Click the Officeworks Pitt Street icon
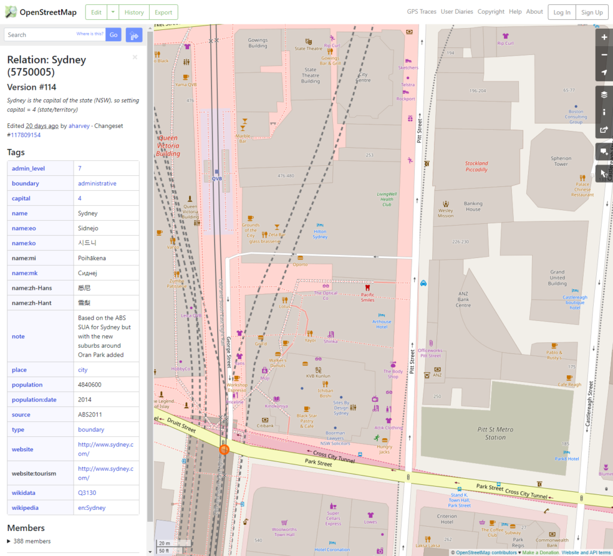Screen dimensions: 613x556 pos(431,343)
